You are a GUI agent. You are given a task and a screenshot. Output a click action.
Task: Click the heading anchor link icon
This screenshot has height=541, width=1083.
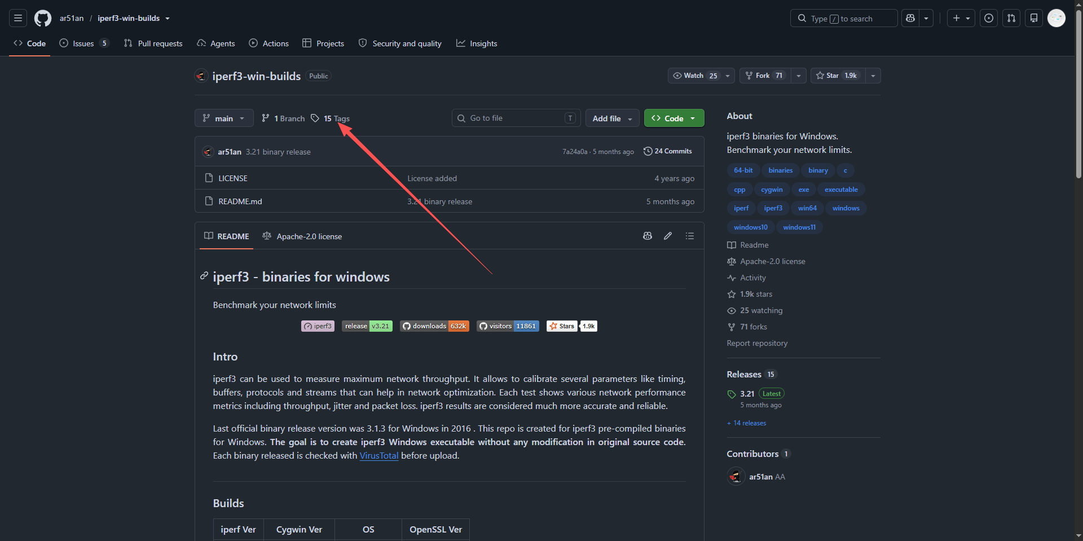pos(204,276)
